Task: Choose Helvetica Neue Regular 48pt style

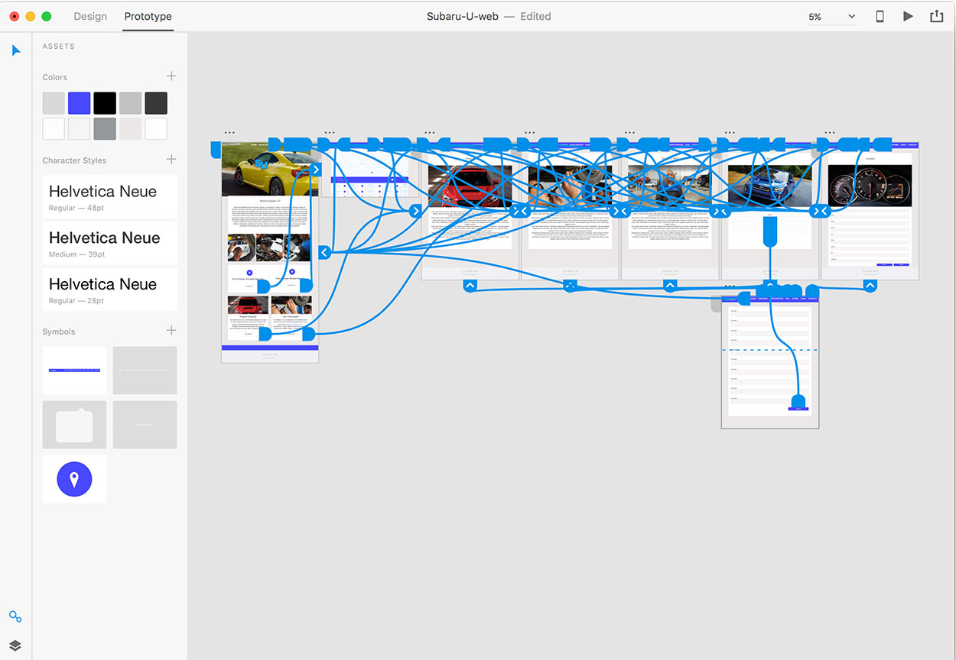Action: coord(110,197)
